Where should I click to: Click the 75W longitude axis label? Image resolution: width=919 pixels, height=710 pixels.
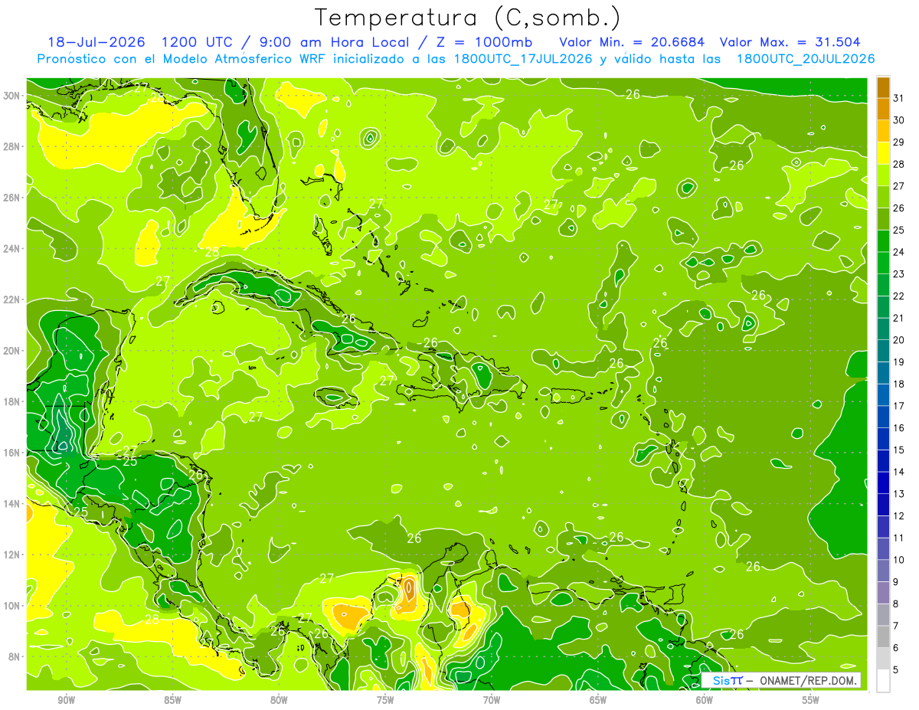(385, 701)
